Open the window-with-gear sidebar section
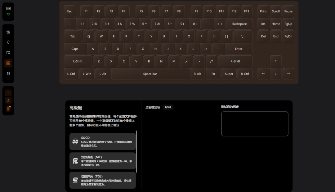Image resolution: width=335 pixels, height=192 pixels. pyautogui.click(x=8, y=53)
